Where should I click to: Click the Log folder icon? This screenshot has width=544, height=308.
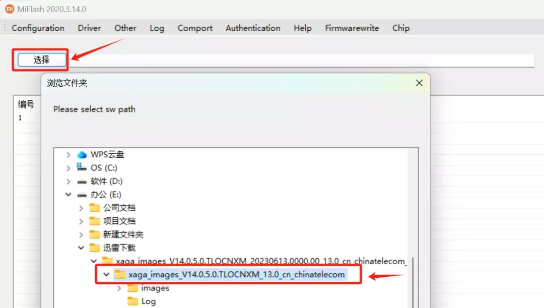pos(132,301)
